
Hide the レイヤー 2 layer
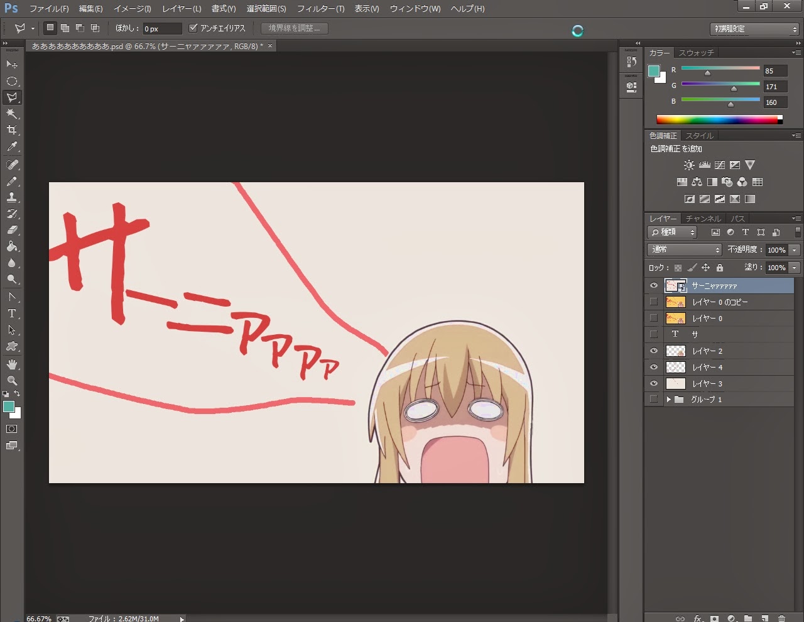pos(654,351)
